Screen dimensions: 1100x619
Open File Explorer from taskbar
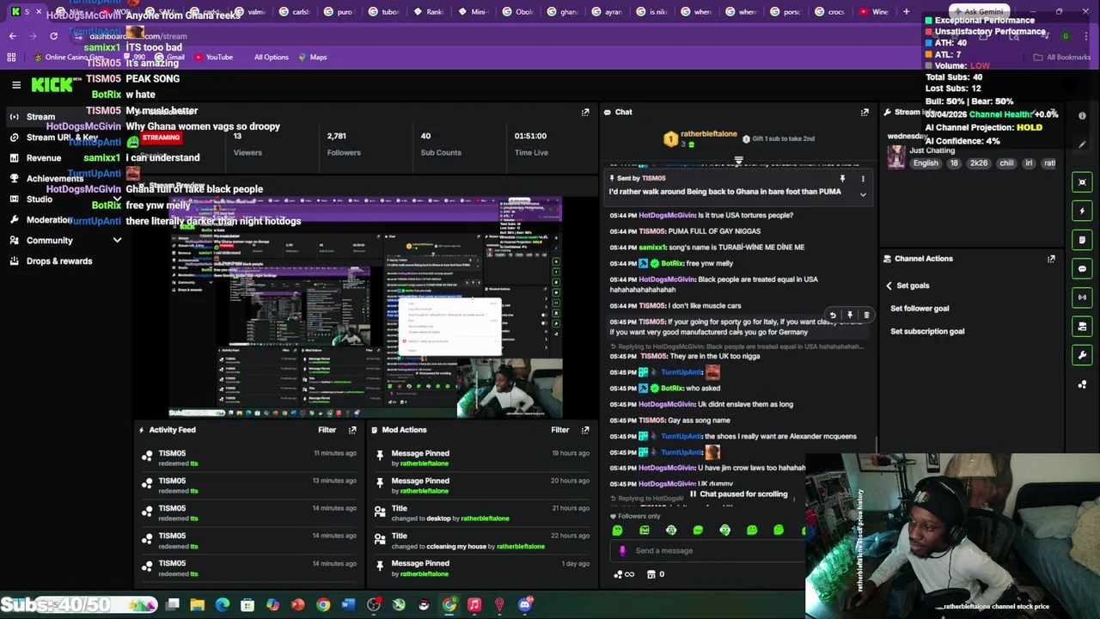(197, 605)
